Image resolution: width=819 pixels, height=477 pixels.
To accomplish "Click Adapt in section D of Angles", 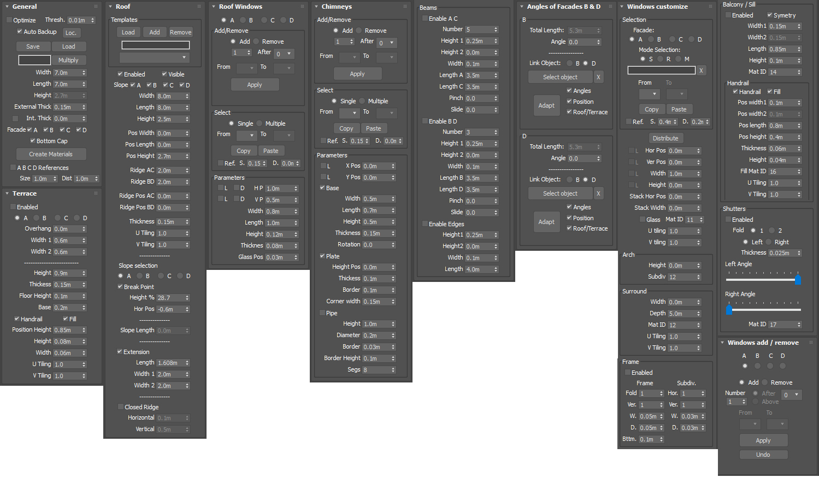I will (546, 222).
